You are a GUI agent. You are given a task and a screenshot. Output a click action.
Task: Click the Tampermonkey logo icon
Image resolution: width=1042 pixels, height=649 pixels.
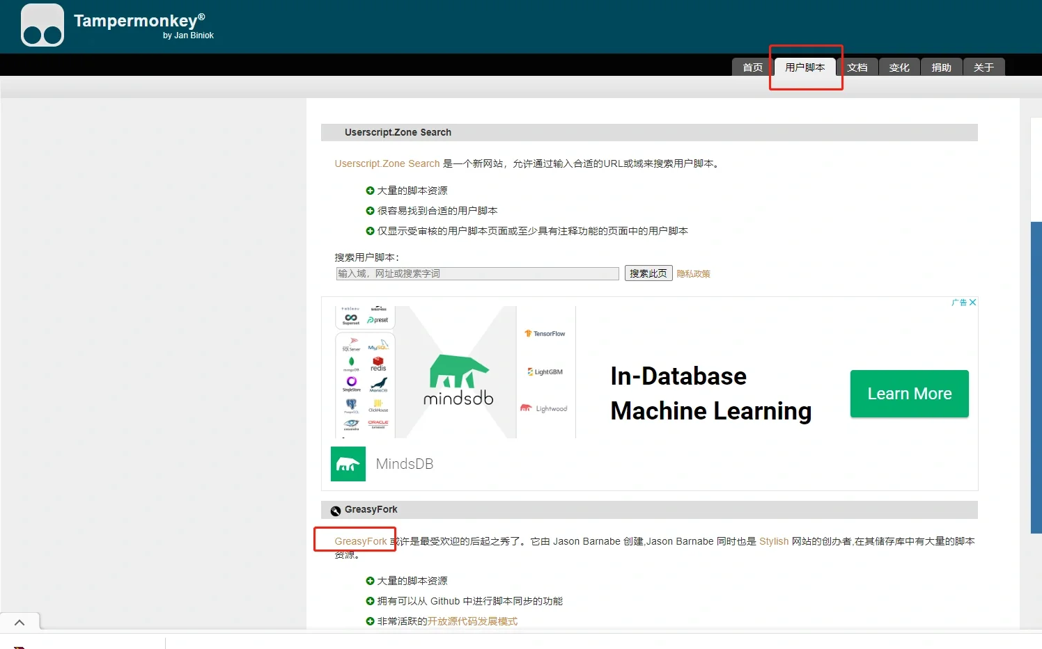coord(42,25)
